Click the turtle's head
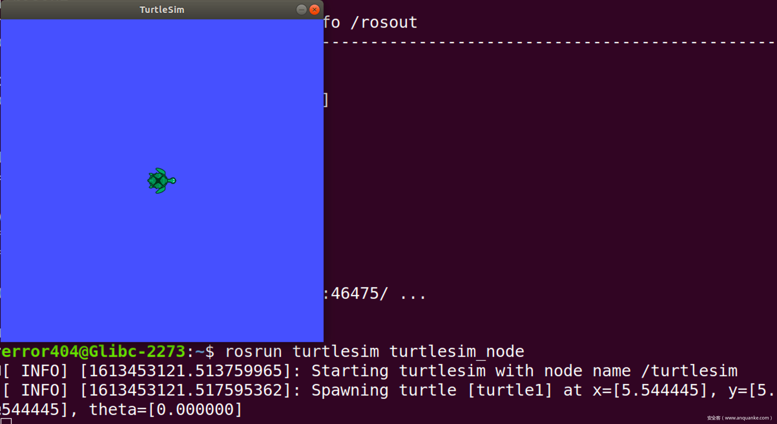The width and height of the screenshot is (777, 424). [x=173, y=180]
